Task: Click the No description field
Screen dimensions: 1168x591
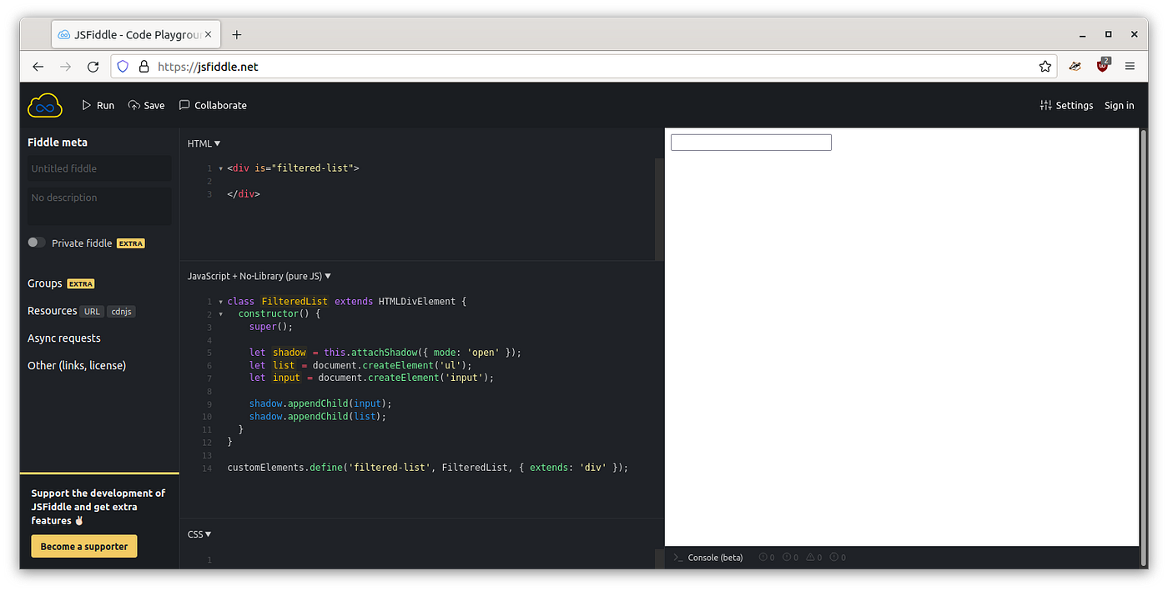Action: [x=99, y=206]
